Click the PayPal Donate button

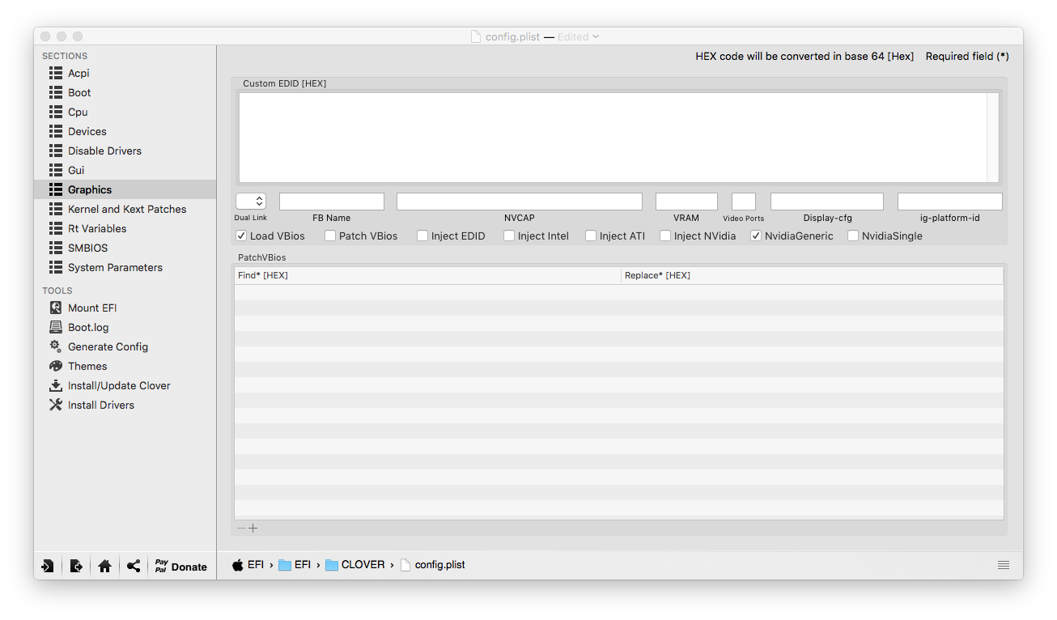click(181, 566)
